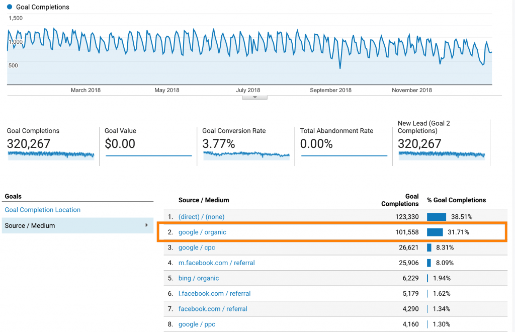Screen dimensions: 515x332
Task: Open the m.facebook.com / referral link
Action: point(216,263)
